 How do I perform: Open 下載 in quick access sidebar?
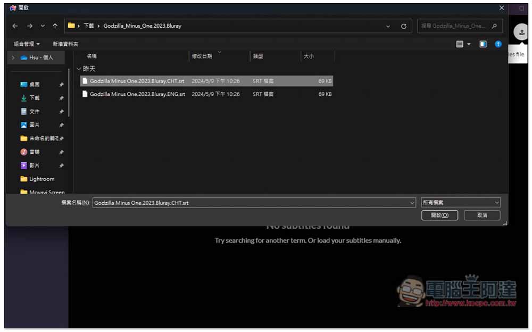34,98
